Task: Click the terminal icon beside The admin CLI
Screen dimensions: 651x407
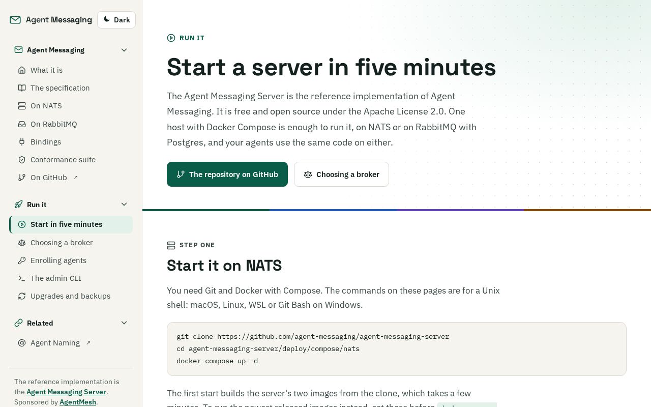Action: [x=22, y=278]
